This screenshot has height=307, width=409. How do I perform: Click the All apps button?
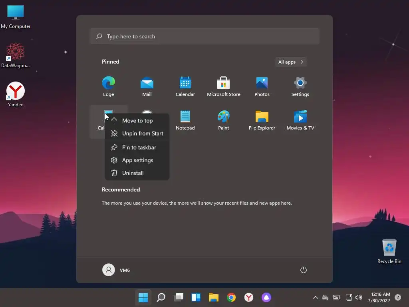tap(291, 62)
